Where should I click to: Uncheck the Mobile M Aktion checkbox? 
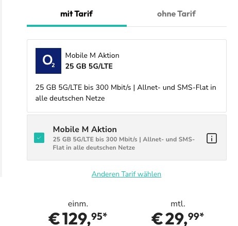[39, 138]
